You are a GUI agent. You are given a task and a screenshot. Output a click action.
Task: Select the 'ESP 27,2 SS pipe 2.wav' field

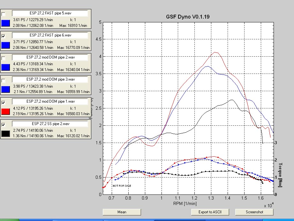point(50,123)
